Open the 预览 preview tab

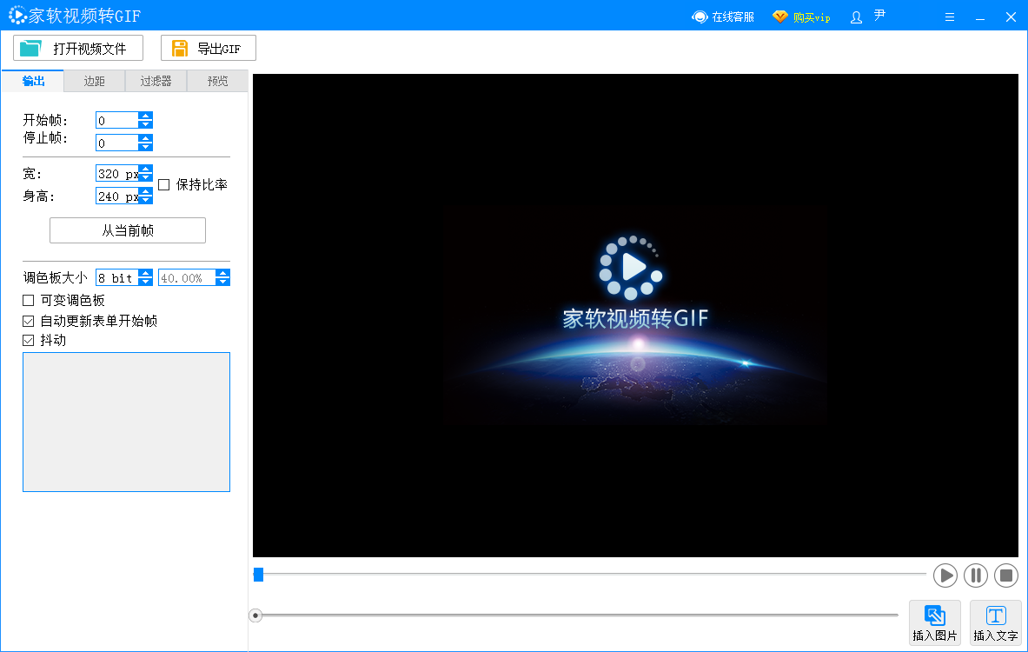(x=216, y=80)
